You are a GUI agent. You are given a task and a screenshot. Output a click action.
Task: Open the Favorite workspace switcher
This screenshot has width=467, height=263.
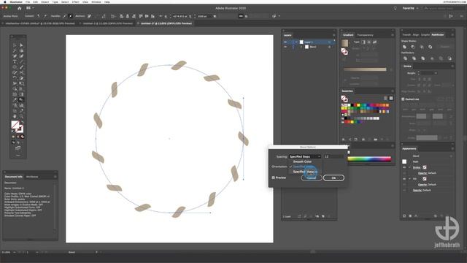[x=410, y=8]
